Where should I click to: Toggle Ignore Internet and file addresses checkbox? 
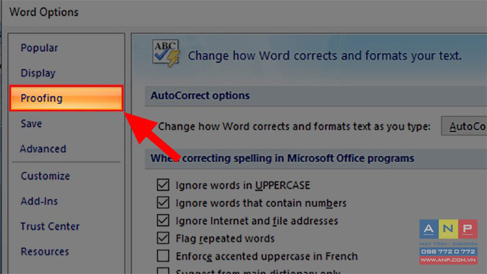pos(163,220)
